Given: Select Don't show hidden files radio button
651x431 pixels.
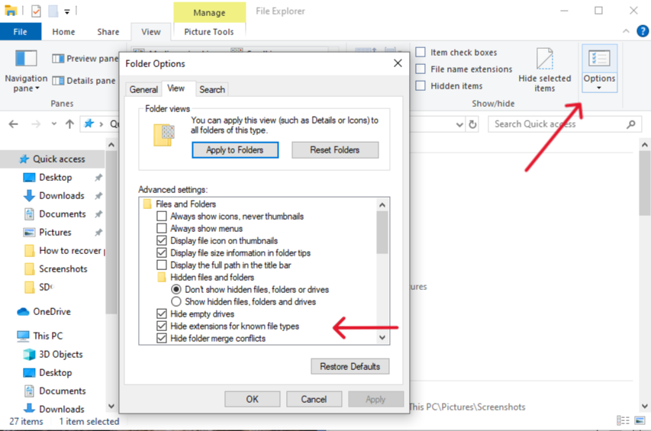Looking at the screenshot, I should click(x=176, y=289).
